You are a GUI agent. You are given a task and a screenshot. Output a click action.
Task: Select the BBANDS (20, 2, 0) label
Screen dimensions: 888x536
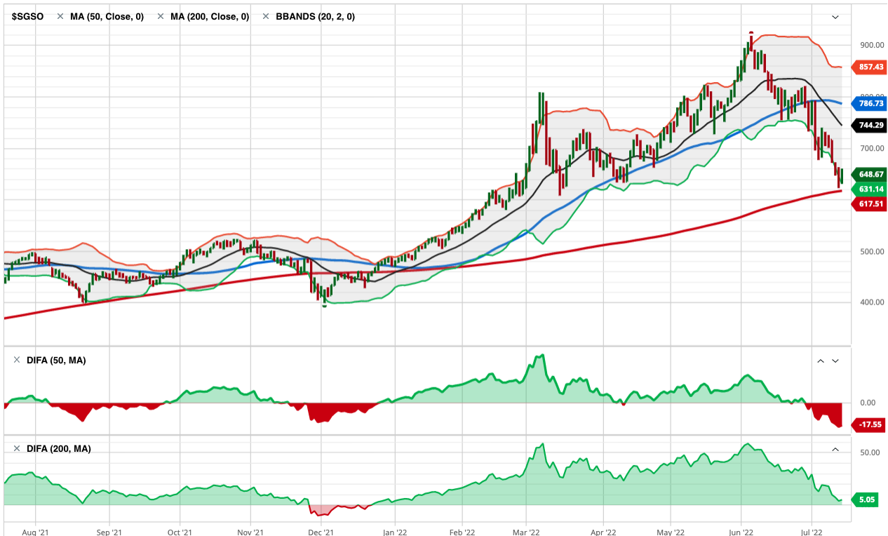click(316, 16)
